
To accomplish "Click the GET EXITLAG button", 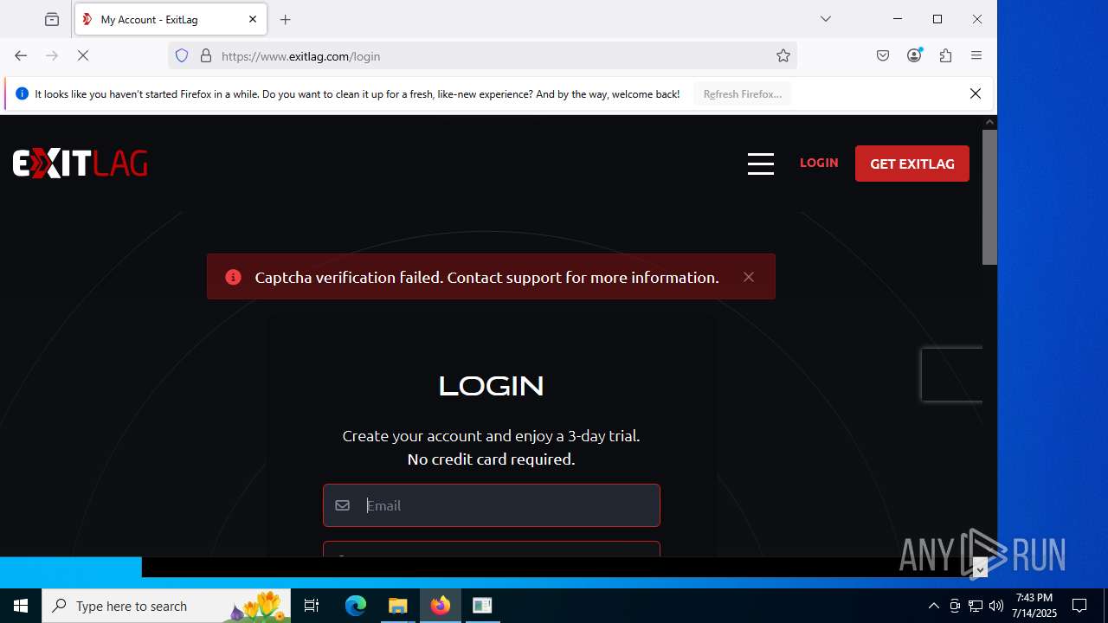I will point(912,164).
